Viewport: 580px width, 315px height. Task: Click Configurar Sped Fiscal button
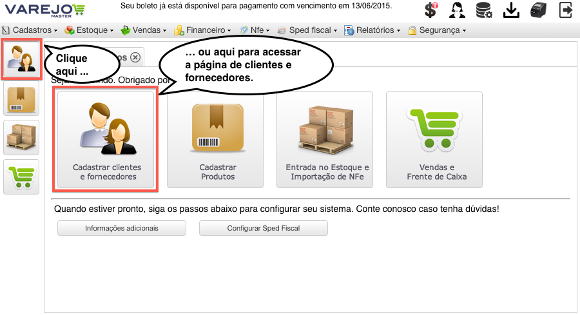[x=264, y=228]
